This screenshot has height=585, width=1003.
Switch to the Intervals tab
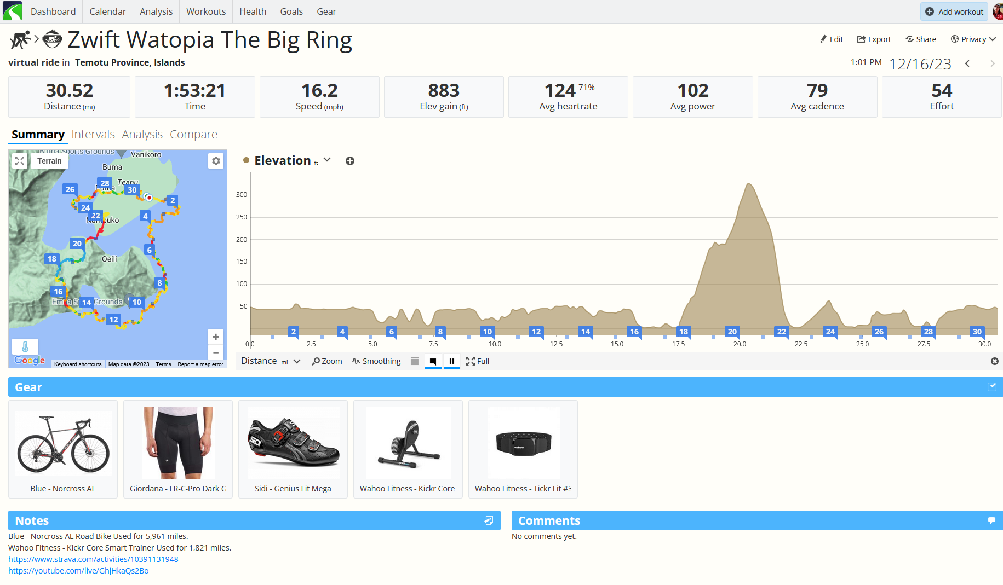tap(93, 135)
